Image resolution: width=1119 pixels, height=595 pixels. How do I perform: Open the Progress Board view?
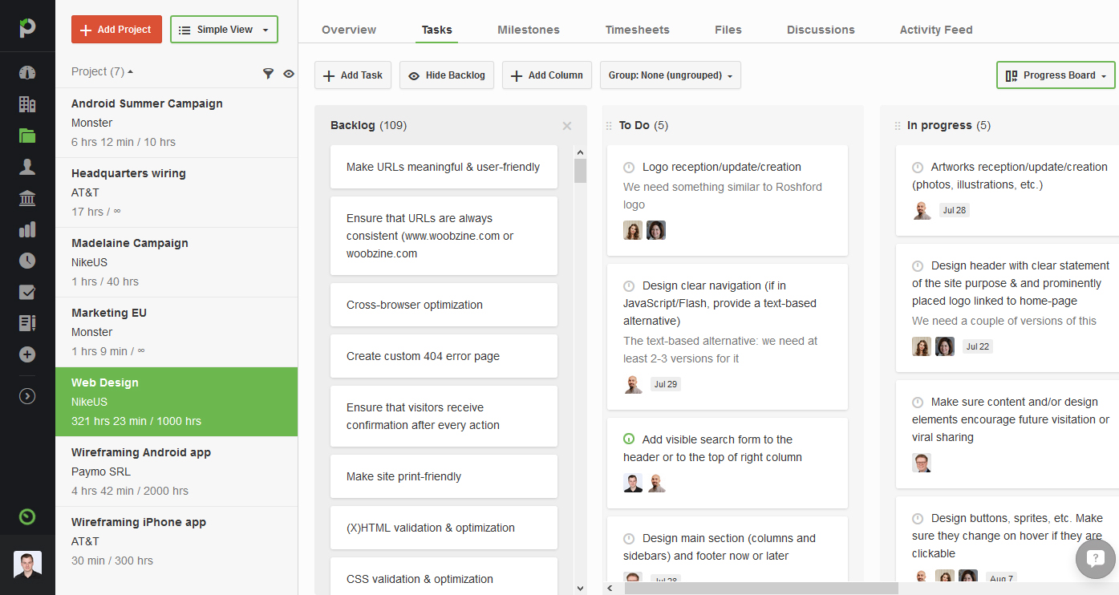pos(1055,75)
